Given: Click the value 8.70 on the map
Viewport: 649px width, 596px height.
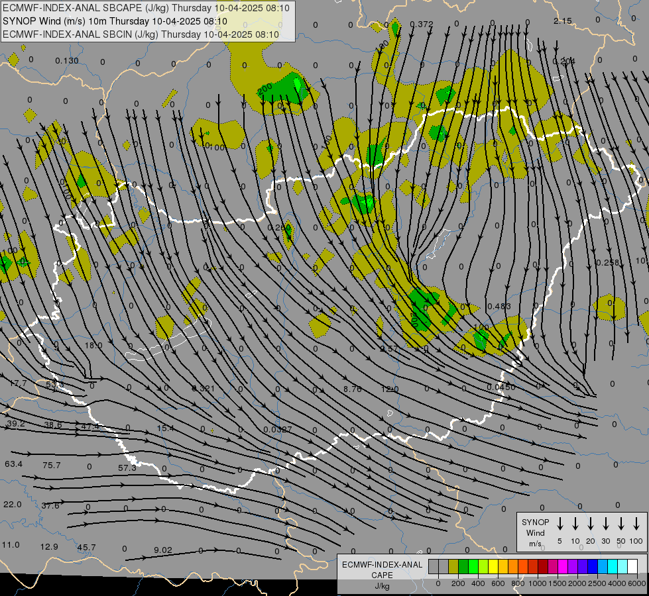Looking at the screenshot, I should (353, 389).
